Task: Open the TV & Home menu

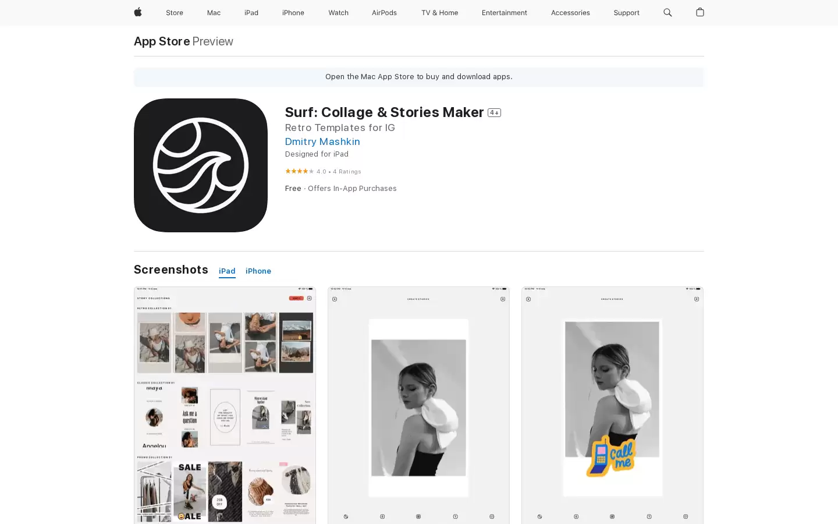Action: pos(439,13)
